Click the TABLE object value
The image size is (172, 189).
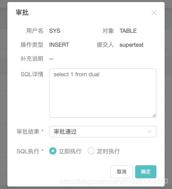click(x=128, y=31)
